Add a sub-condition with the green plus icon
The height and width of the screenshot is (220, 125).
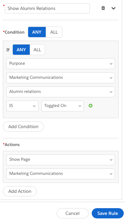click(x=90, y=106)
